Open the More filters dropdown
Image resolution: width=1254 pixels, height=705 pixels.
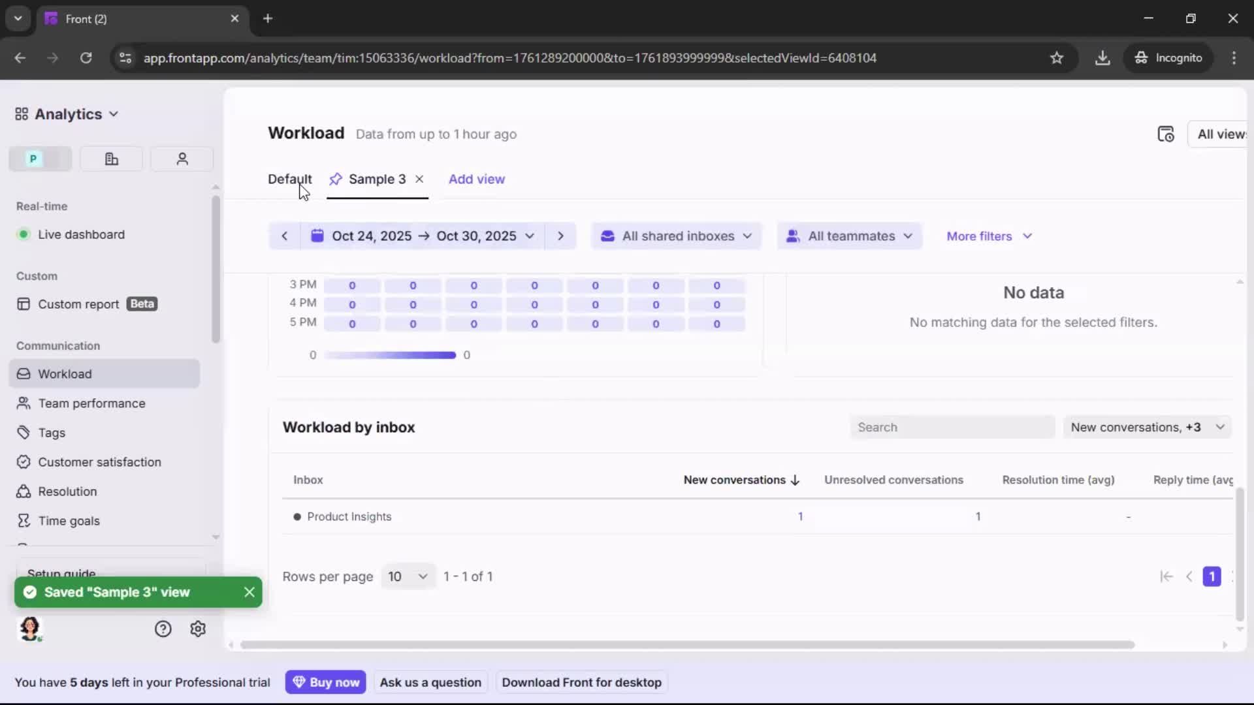(x=989, y=236)
